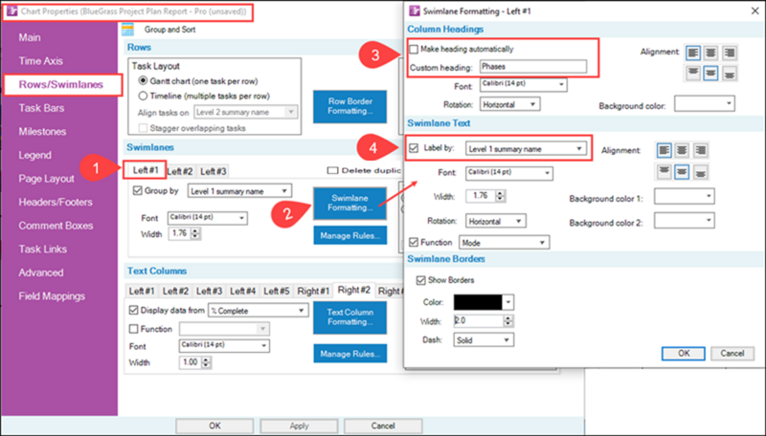Switch to Swimlanes Left #2 tab
Viewport: 766px width, 436px height.
click(180, 171)
